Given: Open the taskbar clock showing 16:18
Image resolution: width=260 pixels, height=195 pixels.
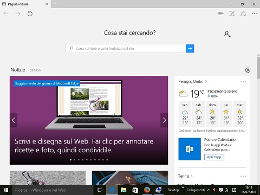Looking at the screenshot, I should tap(249, 190).
